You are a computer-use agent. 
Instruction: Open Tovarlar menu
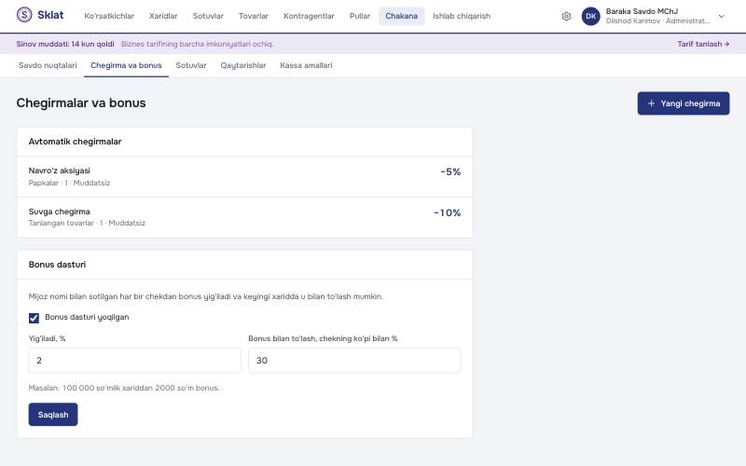click(x=254, y=16)
